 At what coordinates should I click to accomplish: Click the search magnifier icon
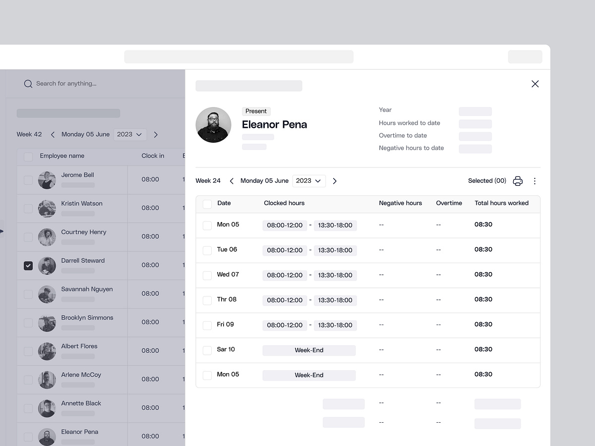click(x=28, y=84)
